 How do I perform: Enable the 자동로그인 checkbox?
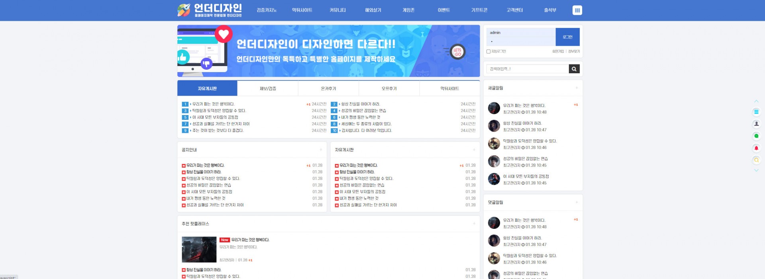(x=488, y=51)
